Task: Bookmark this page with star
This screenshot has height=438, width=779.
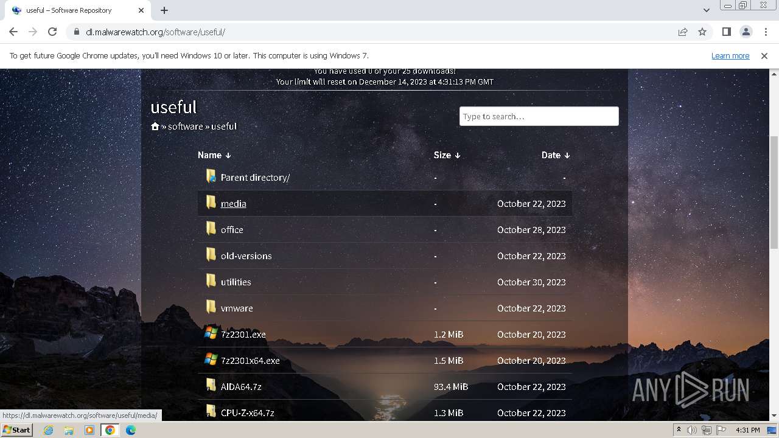Action: click(702, 32)
